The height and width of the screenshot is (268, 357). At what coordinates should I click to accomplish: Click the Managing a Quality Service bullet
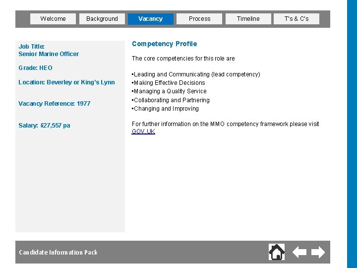click(x=169, y=91)
